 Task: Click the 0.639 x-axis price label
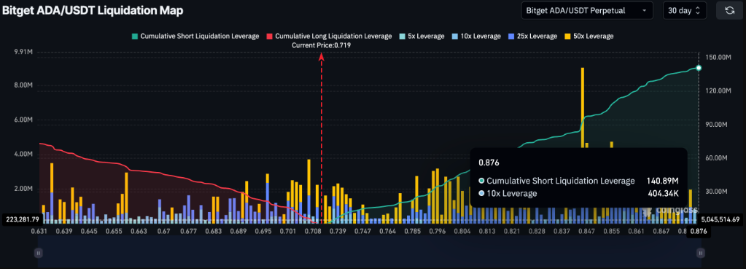63,231
